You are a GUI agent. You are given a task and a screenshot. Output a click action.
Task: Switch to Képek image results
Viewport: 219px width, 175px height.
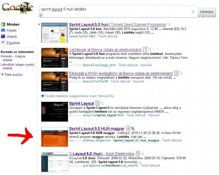point(11,30)
